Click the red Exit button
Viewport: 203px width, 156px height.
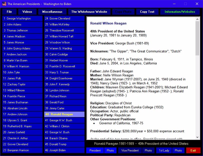[x=193, y=151]
